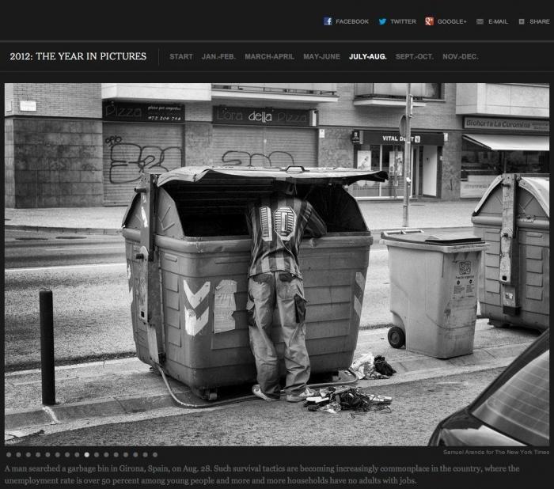
Task: Jump to the eighth slide dot
Action: [77, 455]
